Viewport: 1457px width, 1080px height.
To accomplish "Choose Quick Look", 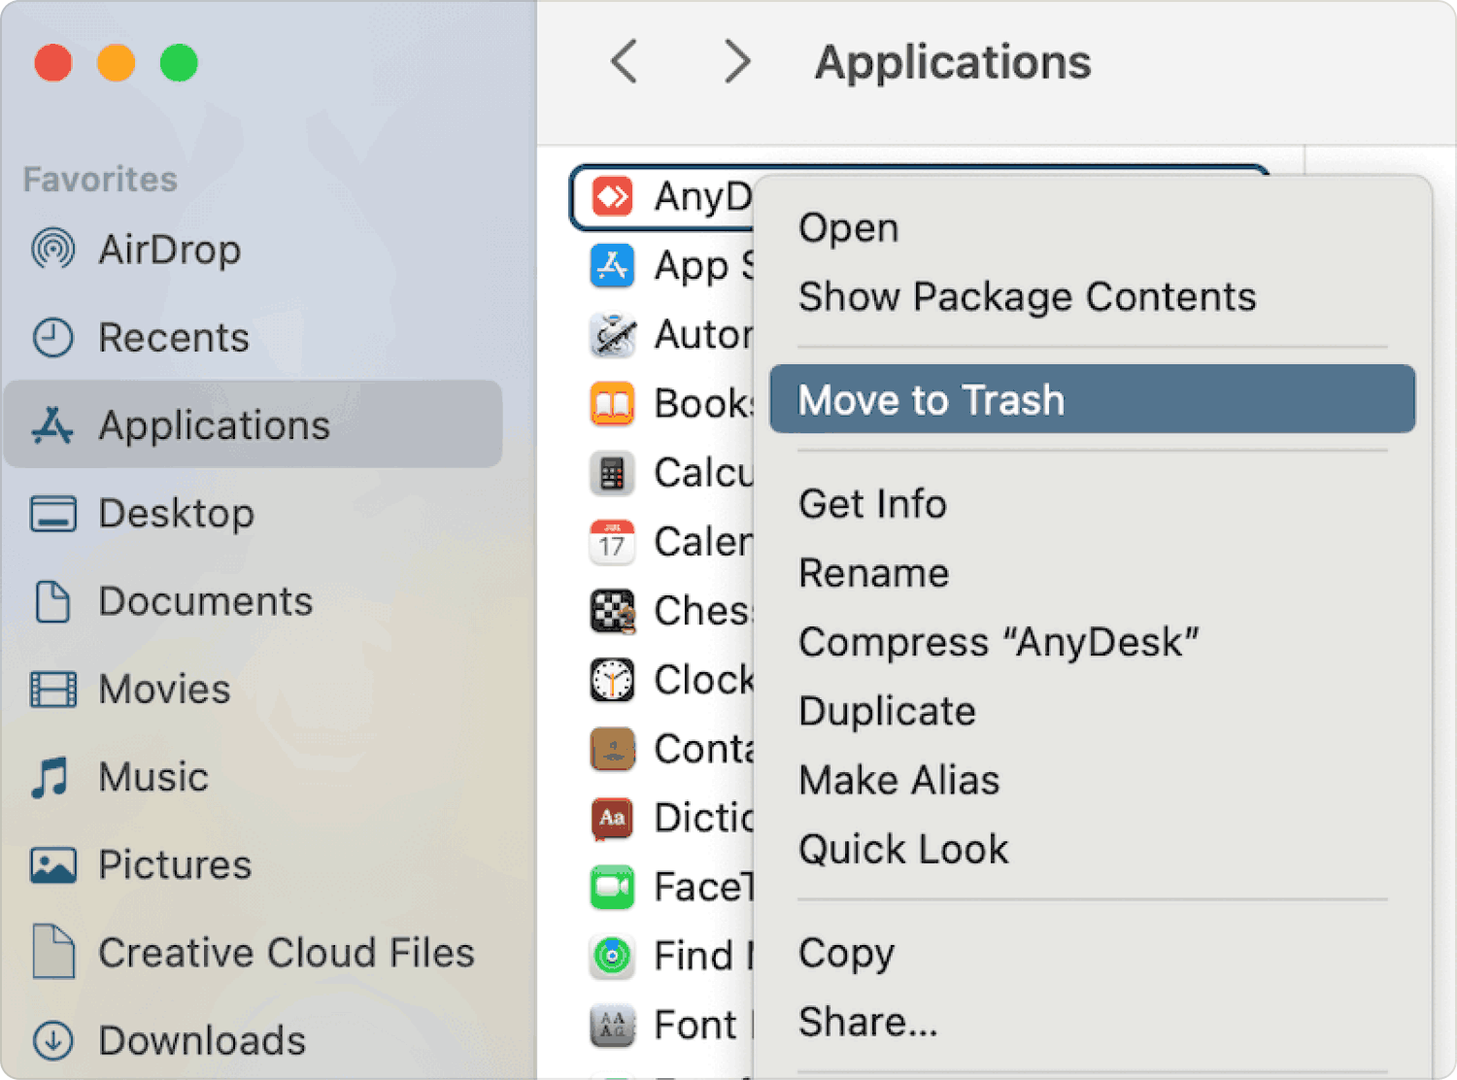I will click(1092, 849).
